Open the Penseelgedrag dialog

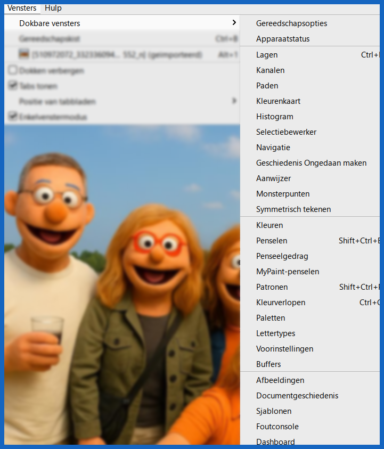310,256
